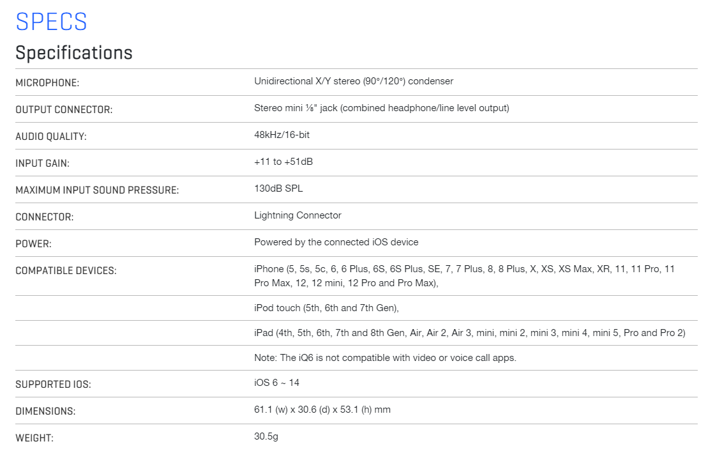The image size is (722, 476).
Task: Select the COMPATIBLE DEVICES label
Action: pos(66,271)
